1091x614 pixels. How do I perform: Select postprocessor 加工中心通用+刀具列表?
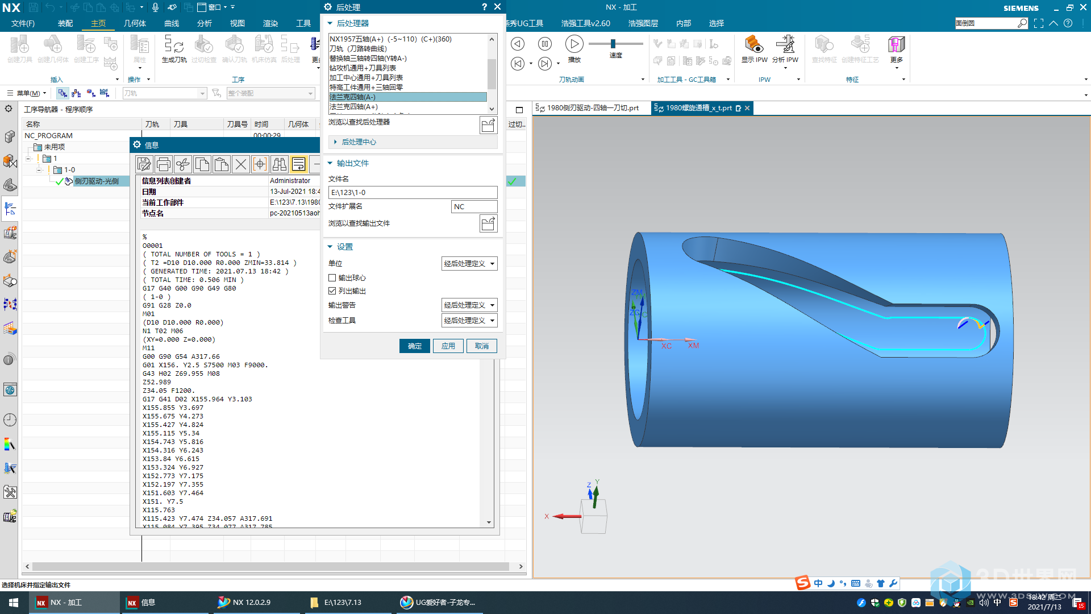(408, 78)
